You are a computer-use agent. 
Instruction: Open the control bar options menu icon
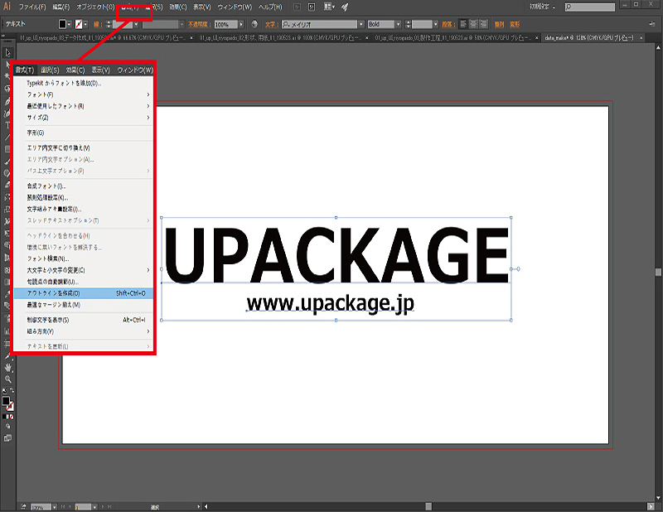651,24
